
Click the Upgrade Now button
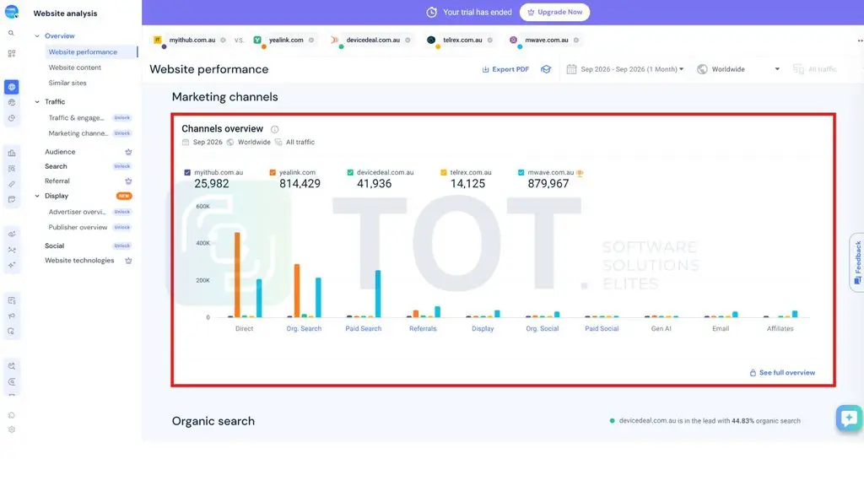(x=554, y=12)
